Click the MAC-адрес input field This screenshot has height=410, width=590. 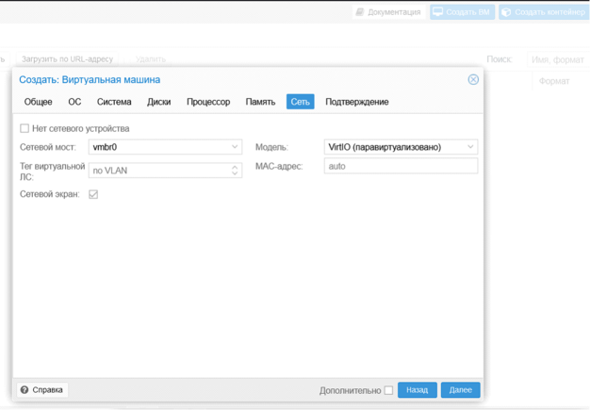pos(401,166)
